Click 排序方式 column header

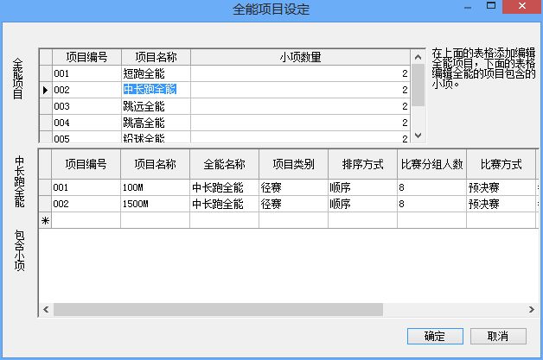pos(362,164)
